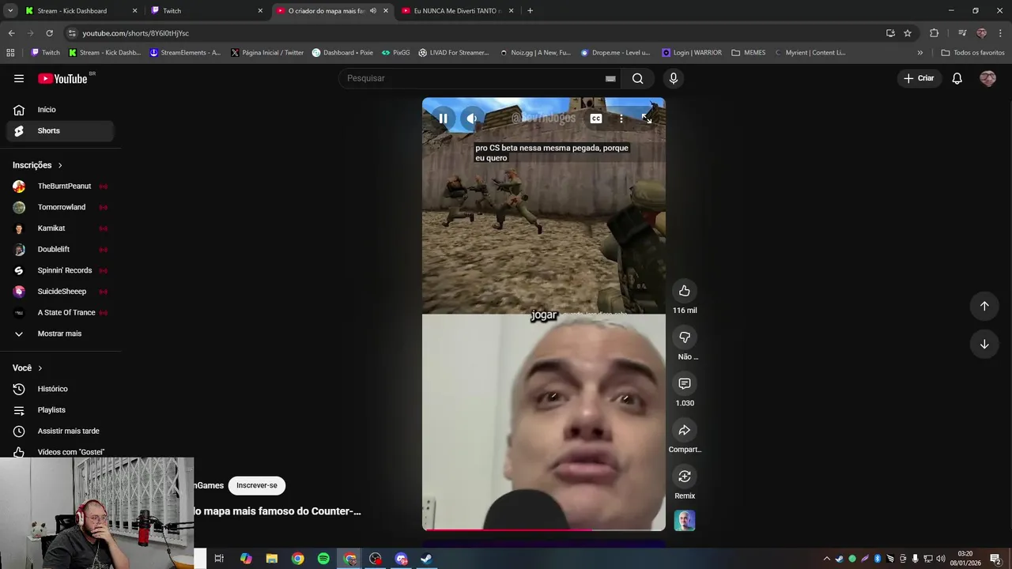Expand the Inscrições section chevron
Image resolution: width=1012 pixels, height=569 pixels.
60,165
